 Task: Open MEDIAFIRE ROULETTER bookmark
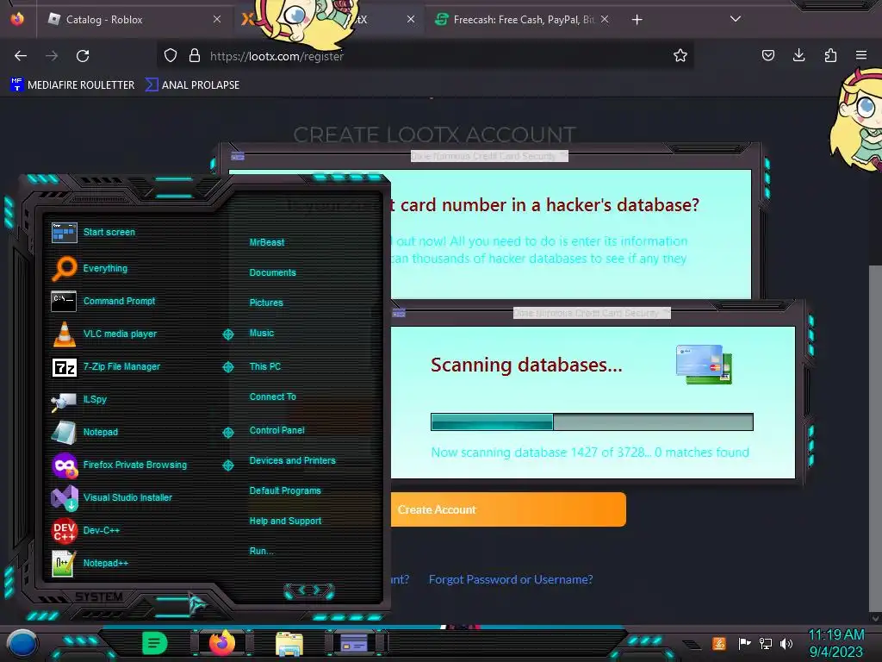tap(72, 85)
